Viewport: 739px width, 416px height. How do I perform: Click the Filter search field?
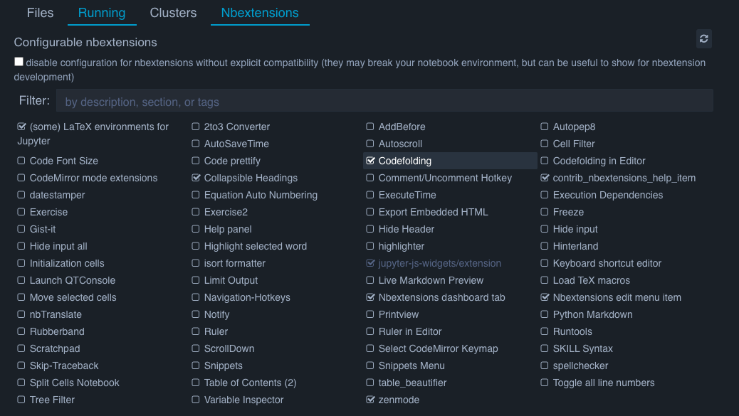pyautogui.click(x=384, y=101)
